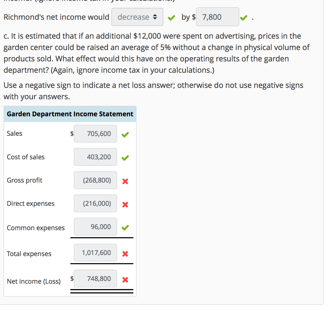Click the green checkmark next to Cost of sales
331x311 pixels.
(x=125, y=158)
